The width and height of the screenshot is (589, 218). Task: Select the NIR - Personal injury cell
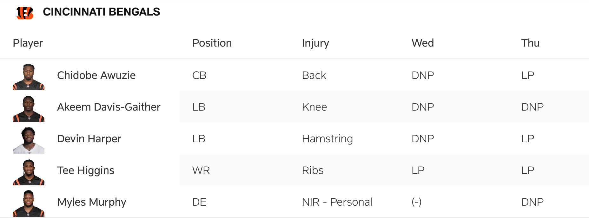[337, 202]
